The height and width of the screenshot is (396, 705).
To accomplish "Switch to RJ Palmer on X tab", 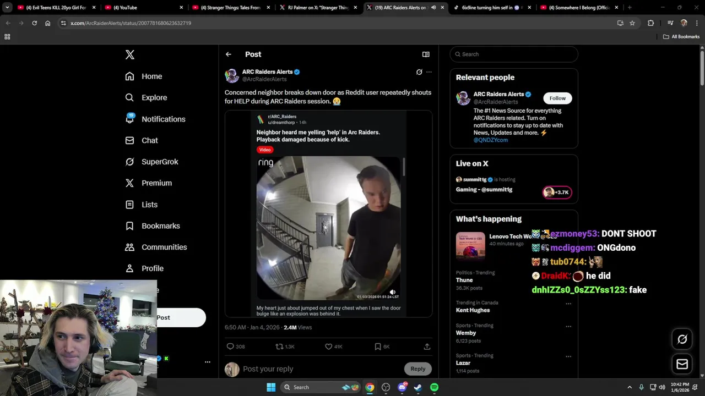I will point(318,8).
